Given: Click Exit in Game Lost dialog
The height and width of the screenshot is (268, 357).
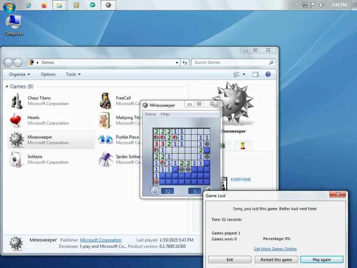Looking at the screenshot, I should (230, 260).
